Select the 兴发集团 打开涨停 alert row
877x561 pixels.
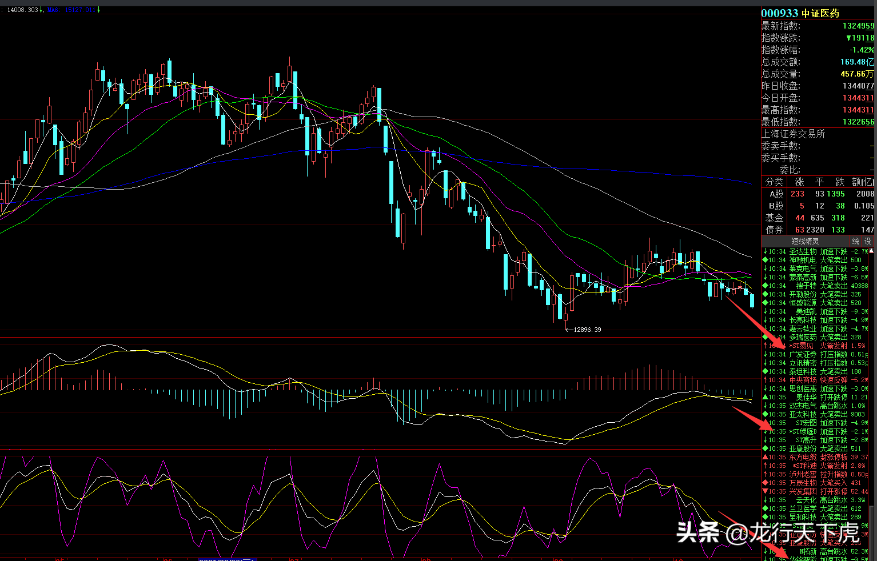coord(815,491)
